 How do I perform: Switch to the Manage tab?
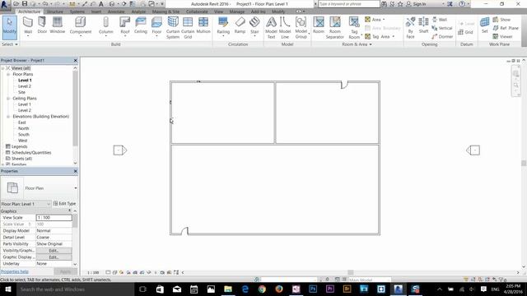[x=237, y=12]
